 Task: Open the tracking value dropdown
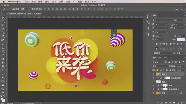[x=184, y=28]
